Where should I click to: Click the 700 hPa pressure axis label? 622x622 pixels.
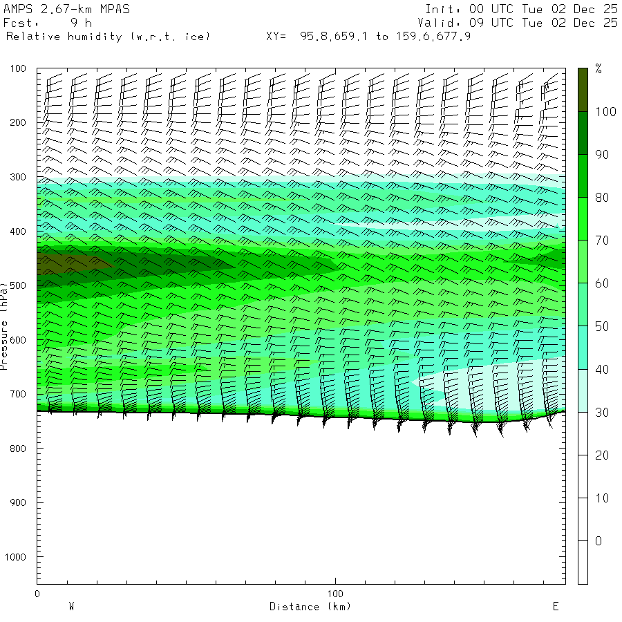coord(18,395)
